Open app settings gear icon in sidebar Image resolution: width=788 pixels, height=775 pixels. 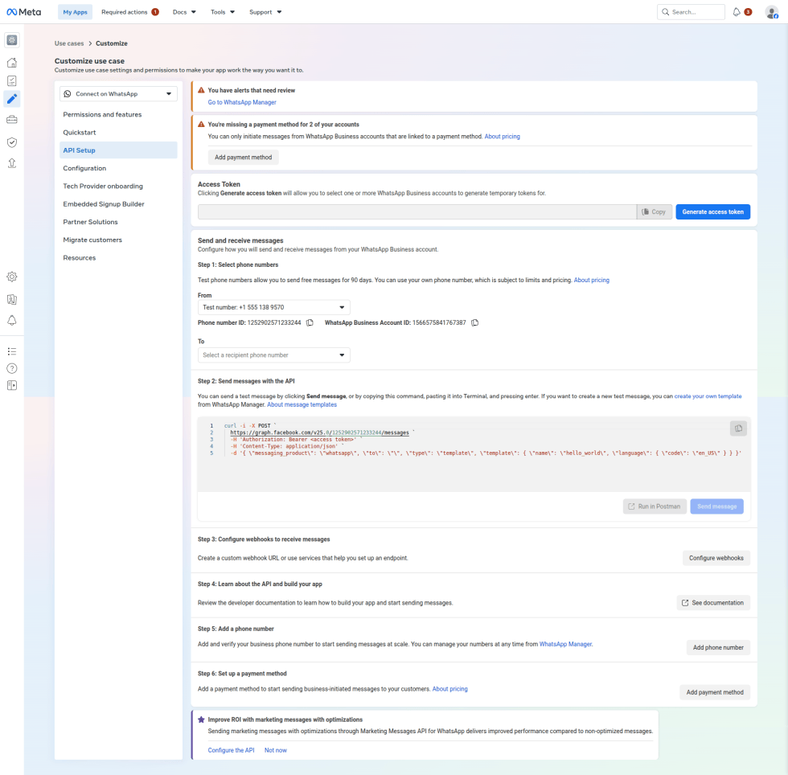pos(12,277)
